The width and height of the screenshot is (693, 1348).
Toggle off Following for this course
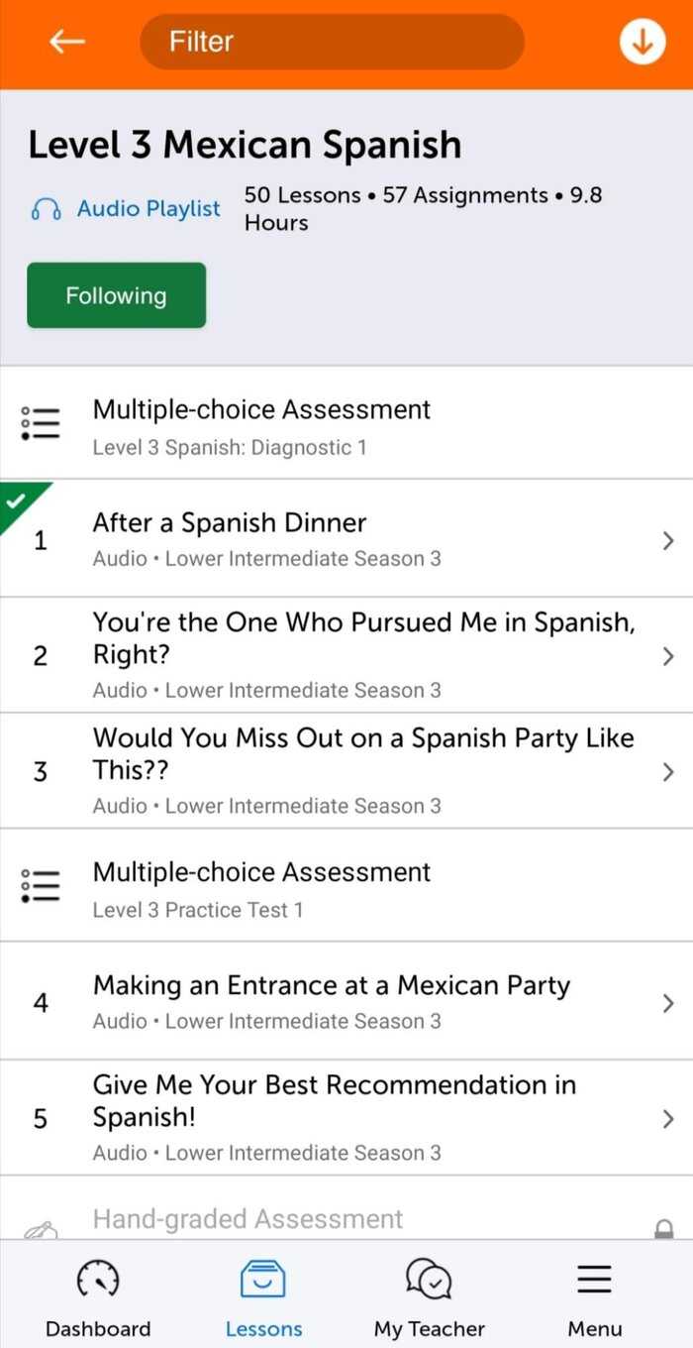pos(116,294)
